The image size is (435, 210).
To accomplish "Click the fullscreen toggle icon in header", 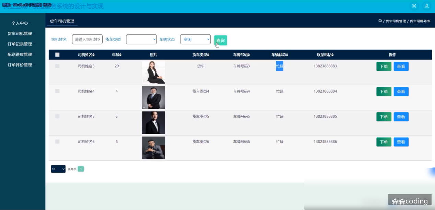I will tap(414, 6).
